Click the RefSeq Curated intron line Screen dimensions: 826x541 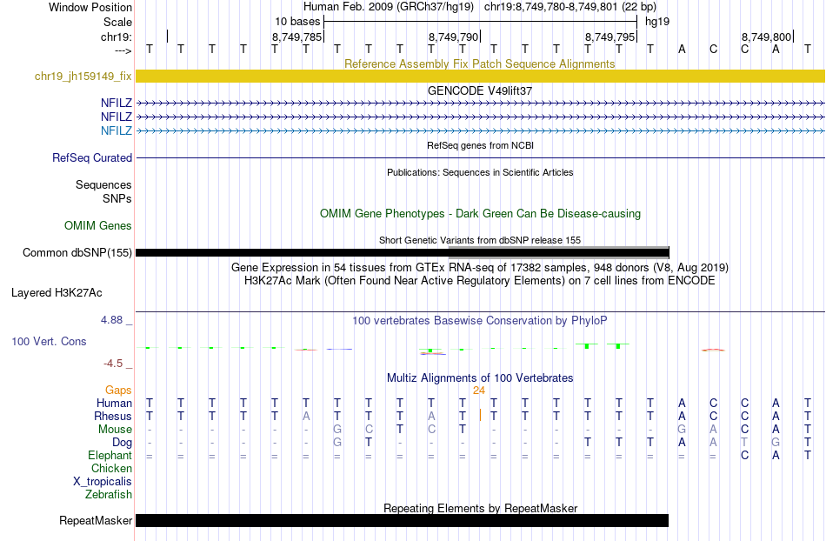(x=480, y=157)
